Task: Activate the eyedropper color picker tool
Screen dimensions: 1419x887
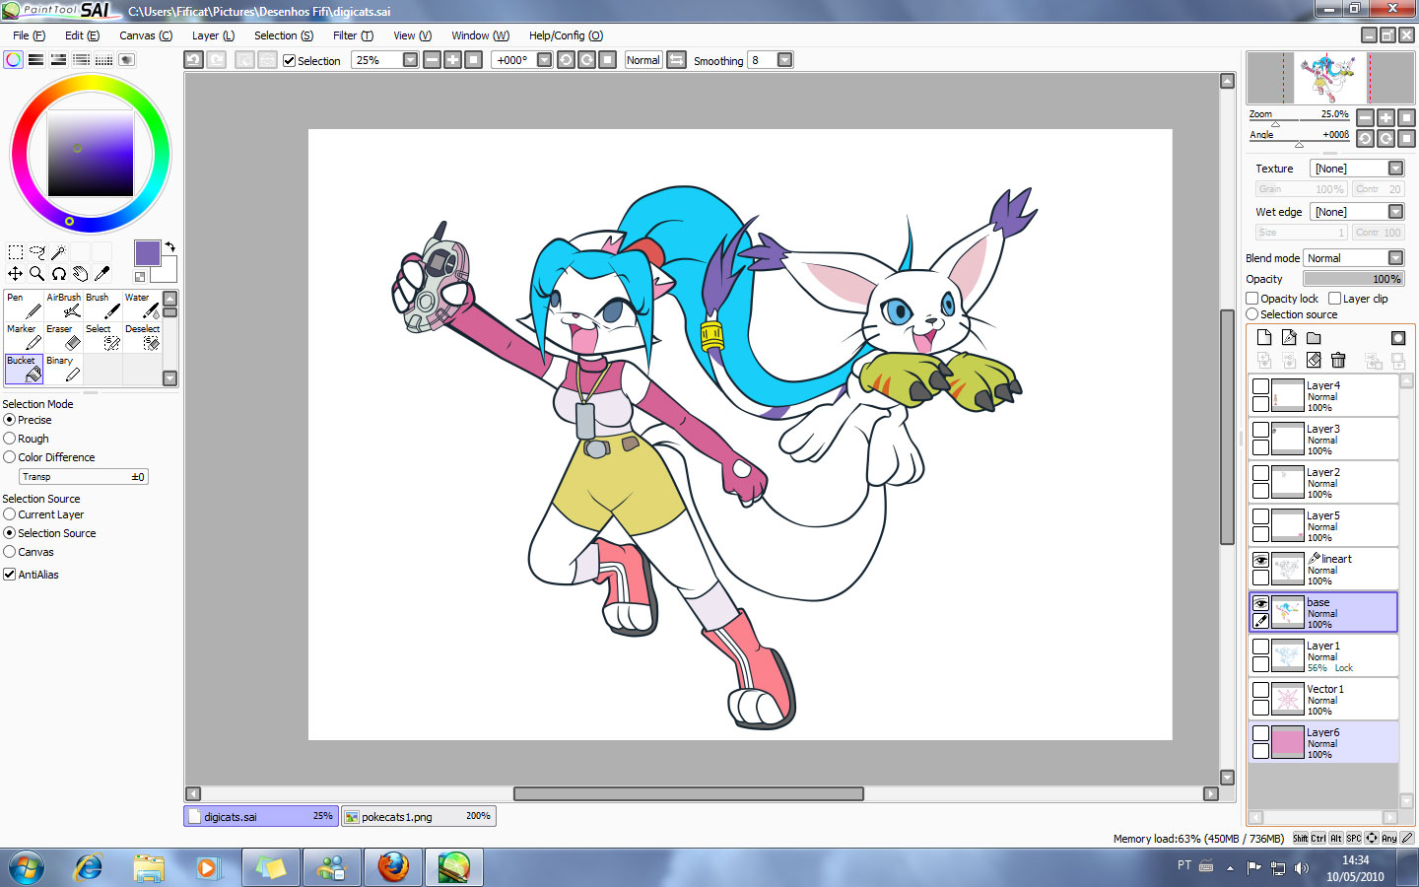Action: (101, 274)
